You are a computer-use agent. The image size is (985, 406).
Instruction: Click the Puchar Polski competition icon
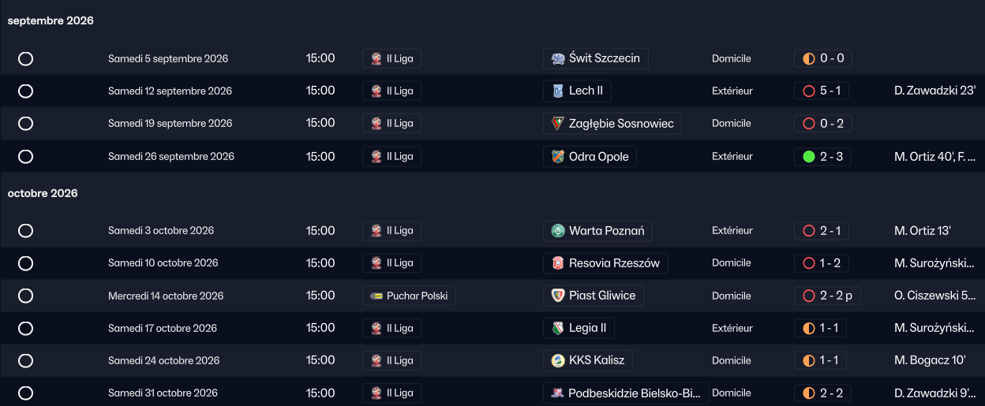point(377,296)
